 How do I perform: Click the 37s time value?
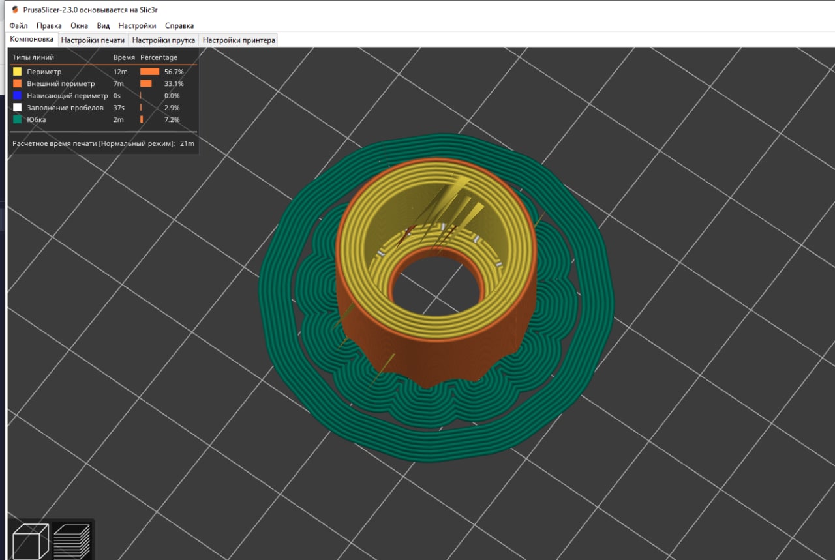[119, 108]
